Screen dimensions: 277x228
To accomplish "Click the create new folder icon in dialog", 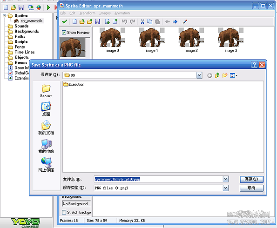I will 225,75.
